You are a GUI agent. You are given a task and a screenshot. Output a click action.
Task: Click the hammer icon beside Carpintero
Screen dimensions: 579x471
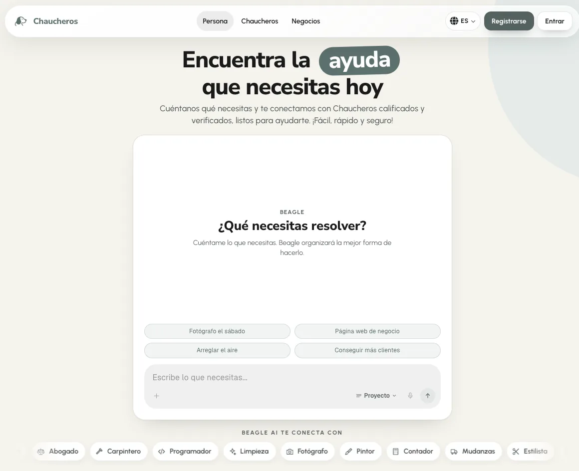(99, 451)
